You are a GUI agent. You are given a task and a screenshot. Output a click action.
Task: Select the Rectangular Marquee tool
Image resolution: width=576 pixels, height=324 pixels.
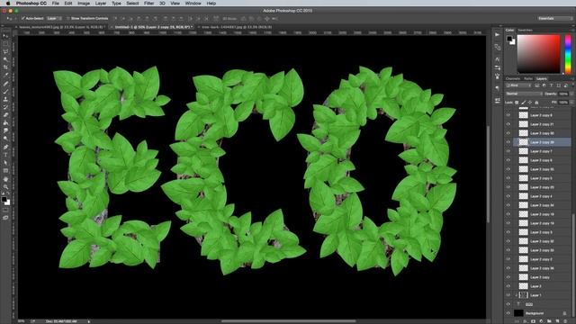[5, 44]
